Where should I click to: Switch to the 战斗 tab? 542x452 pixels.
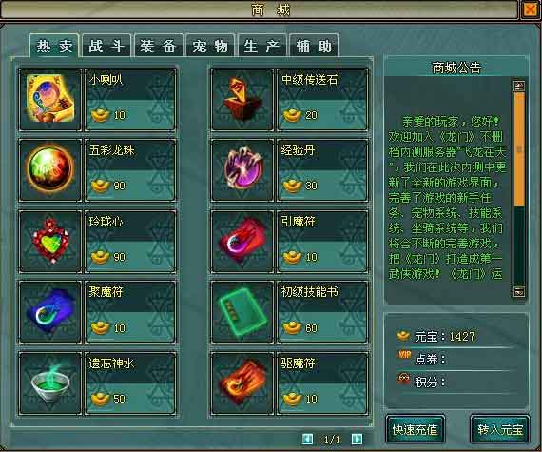coord(106,46)
